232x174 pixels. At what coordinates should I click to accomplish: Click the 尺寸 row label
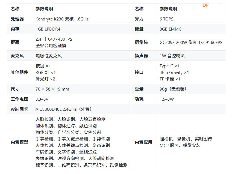click(x=15, y=89)
